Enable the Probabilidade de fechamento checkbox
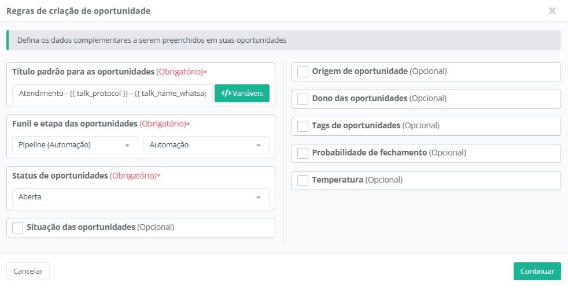 pyautogui.click(x=303, y=153)
